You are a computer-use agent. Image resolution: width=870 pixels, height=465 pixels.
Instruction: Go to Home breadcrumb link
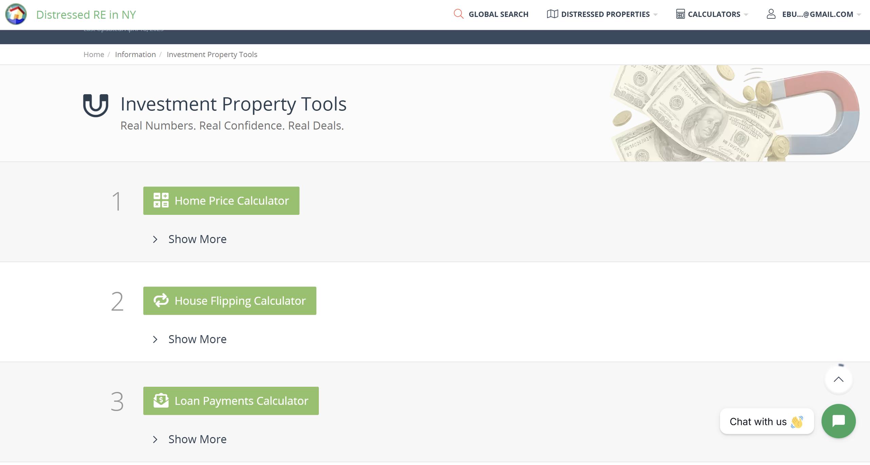(x=94, y=54)
